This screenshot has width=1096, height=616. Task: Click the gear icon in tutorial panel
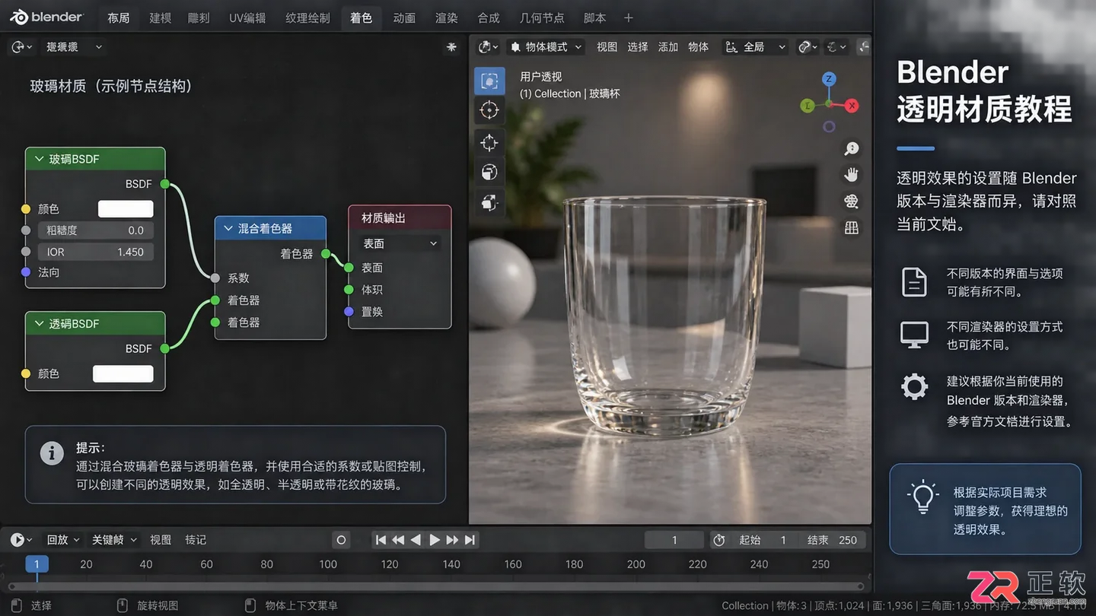tap(914, 387)
